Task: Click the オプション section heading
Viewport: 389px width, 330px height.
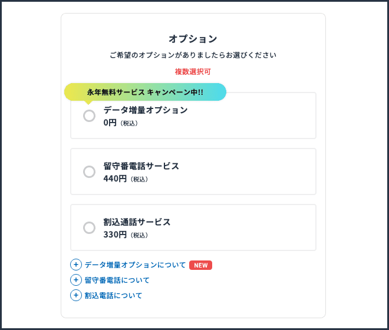Action: click(193, 39)
